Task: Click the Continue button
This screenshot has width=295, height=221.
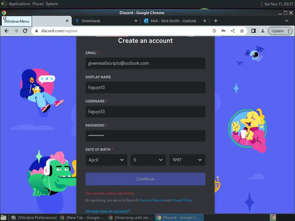Action: pos(145,179)
